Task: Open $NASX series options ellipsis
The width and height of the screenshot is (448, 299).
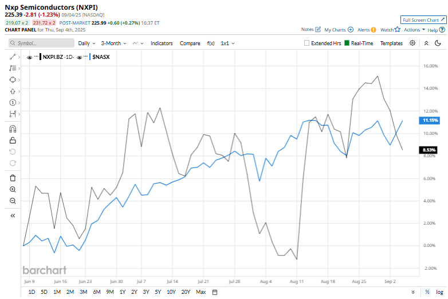Action: [x=86, y=57]
